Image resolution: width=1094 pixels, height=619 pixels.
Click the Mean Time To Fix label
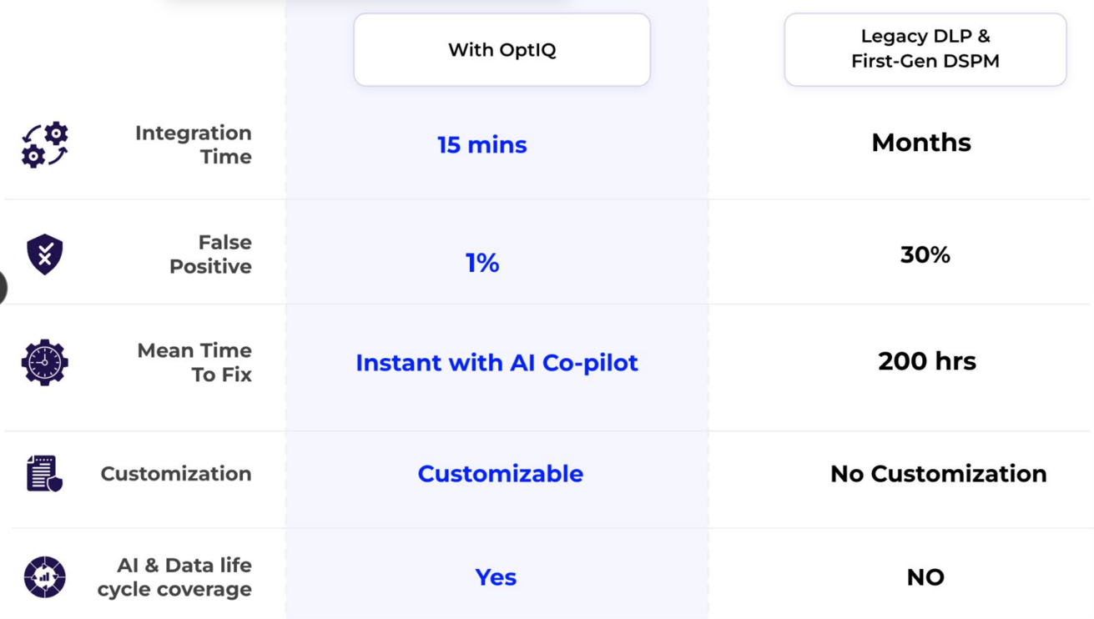click(x=194, y=363)
